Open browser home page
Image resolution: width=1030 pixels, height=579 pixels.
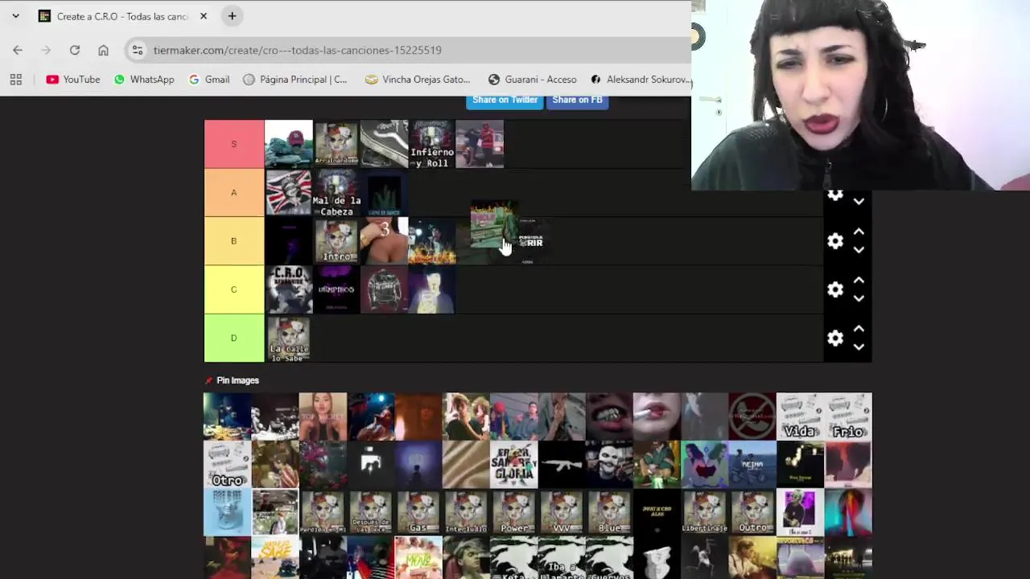(103, 50)
